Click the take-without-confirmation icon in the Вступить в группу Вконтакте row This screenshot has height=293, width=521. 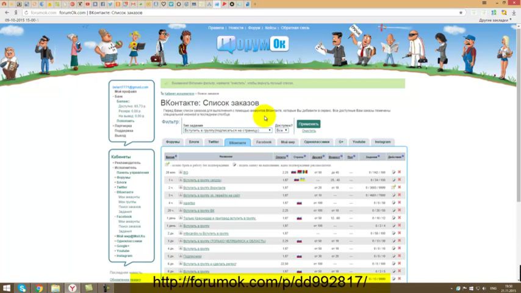pos(393,187)
